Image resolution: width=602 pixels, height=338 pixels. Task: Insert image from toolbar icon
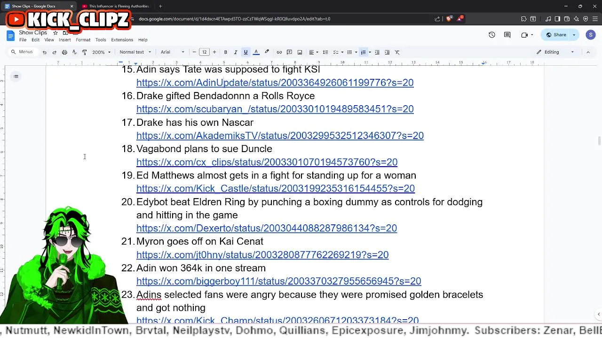300,52
